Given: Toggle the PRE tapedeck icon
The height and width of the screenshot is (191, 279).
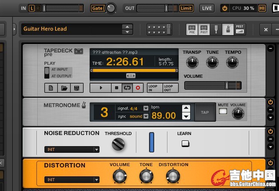Looking at the screenshot, I should coord(192,29).
